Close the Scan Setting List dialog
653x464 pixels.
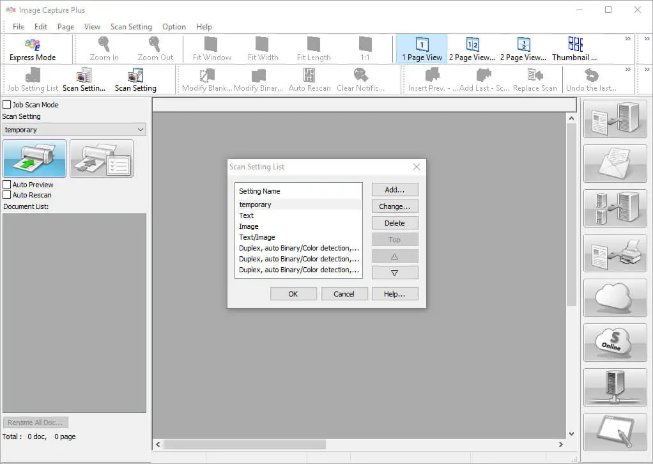click(417, 167)
